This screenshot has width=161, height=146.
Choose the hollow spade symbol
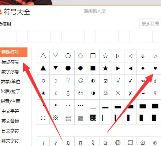(x=143, y=56)
